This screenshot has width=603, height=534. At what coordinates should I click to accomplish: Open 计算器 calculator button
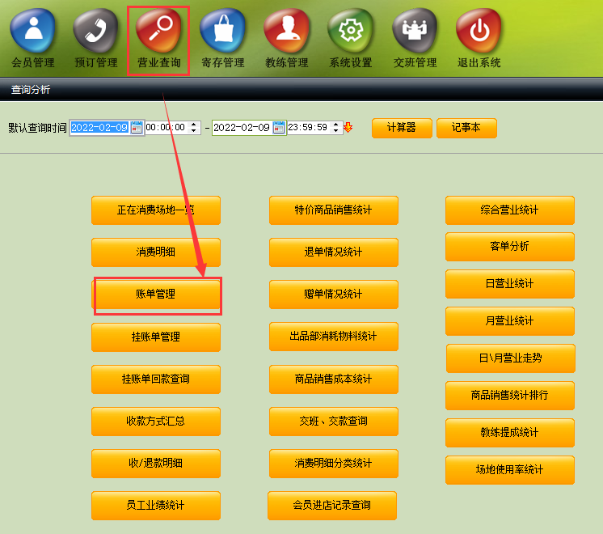402,128
